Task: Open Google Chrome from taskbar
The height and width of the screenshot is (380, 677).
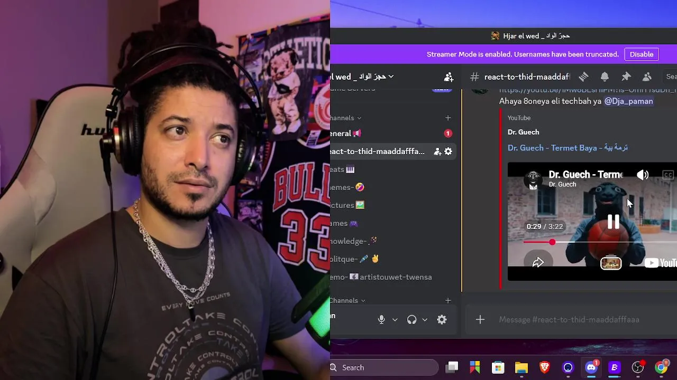Action: tap(661, 367)
